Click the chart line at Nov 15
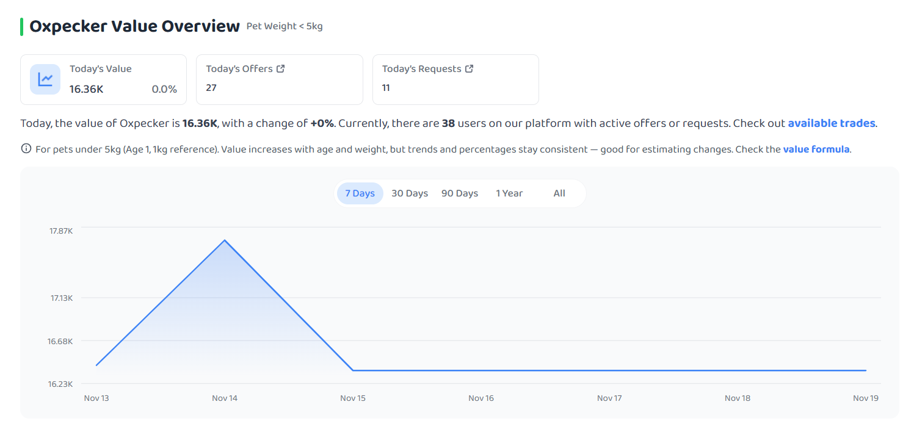Screen dimensions: 914x432 click(x=353, y=370)
